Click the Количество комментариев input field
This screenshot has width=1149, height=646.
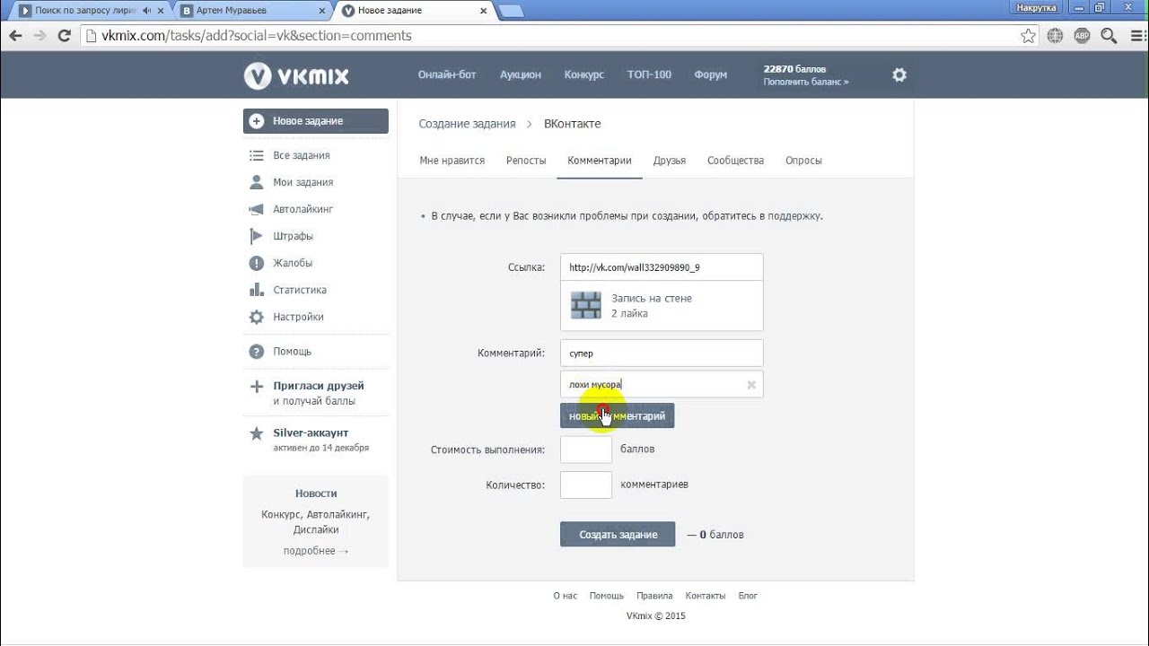point(585,485)
